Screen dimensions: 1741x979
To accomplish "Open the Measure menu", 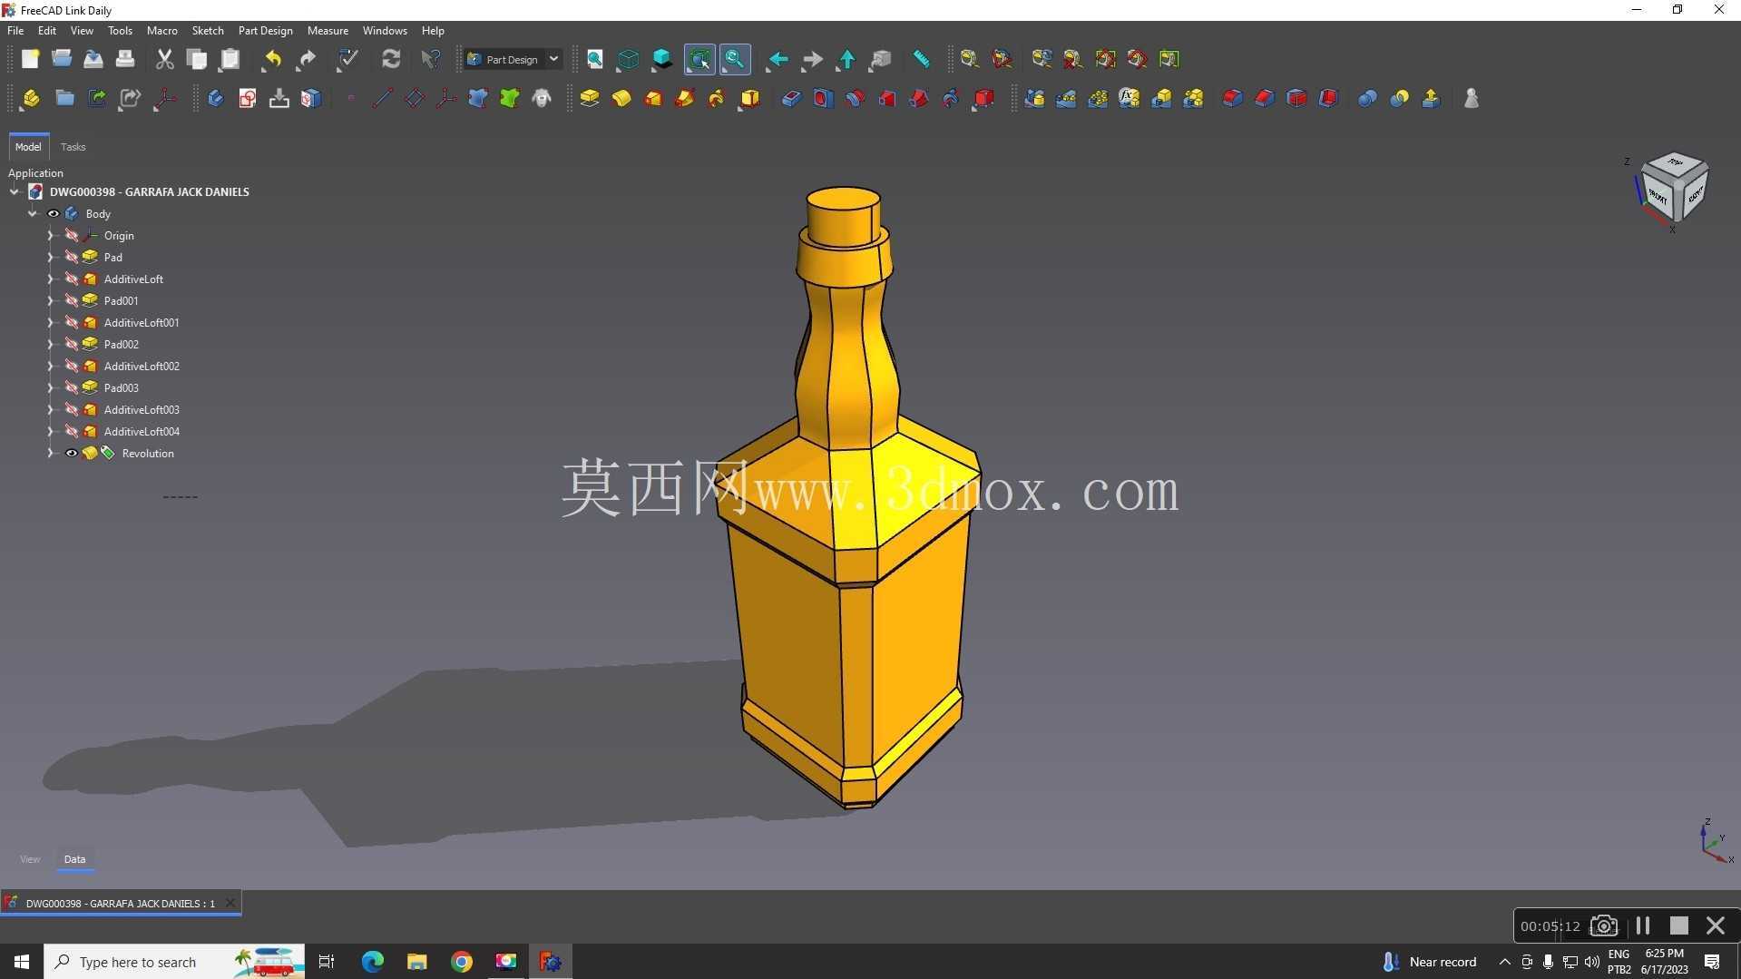I will [x=328, y=31].
